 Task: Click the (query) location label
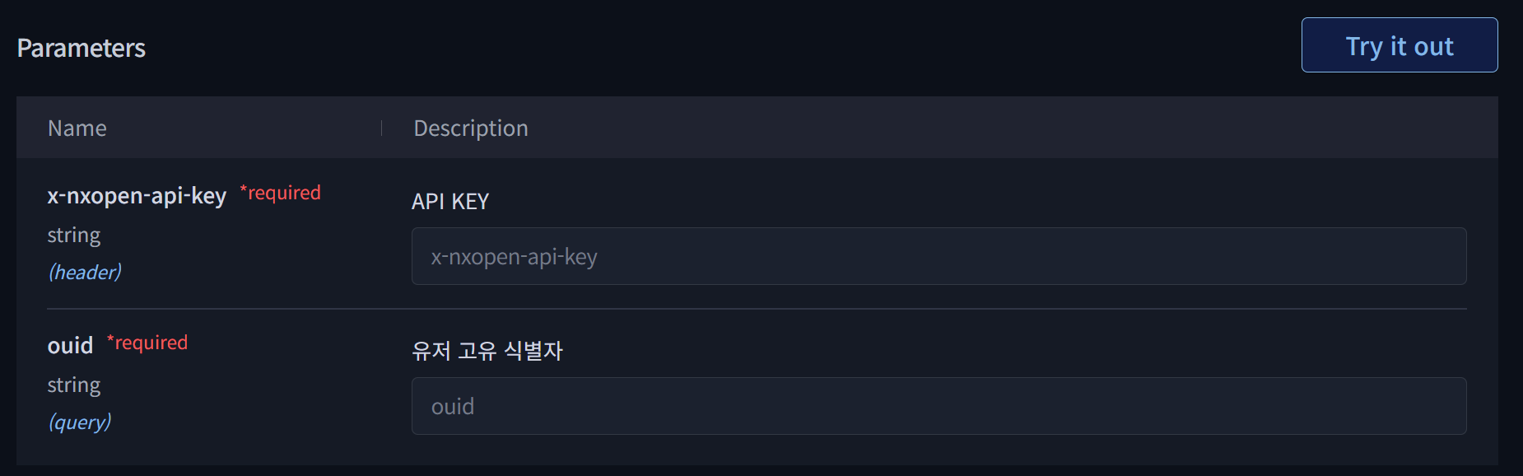tap(80, 422)
